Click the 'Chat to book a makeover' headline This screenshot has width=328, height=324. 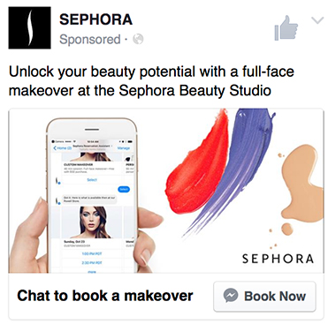pos(105,296)
